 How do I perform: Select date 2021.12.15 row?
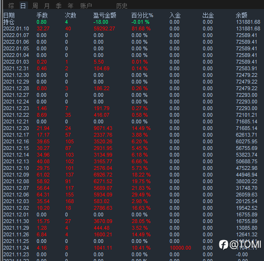click(x=16, y=148)
